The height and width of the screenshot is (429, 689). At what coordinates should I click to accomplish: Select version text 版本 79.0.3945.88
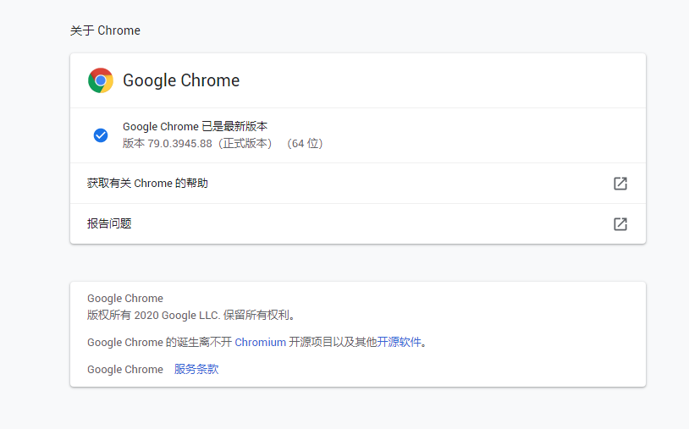[x=168, y=144]
